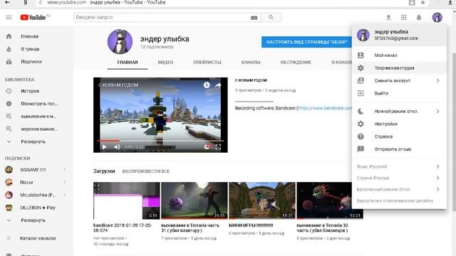Click the DILLERON Play channel avatar
The width and height of the screenshot is (456, 256).
point(9,208)
